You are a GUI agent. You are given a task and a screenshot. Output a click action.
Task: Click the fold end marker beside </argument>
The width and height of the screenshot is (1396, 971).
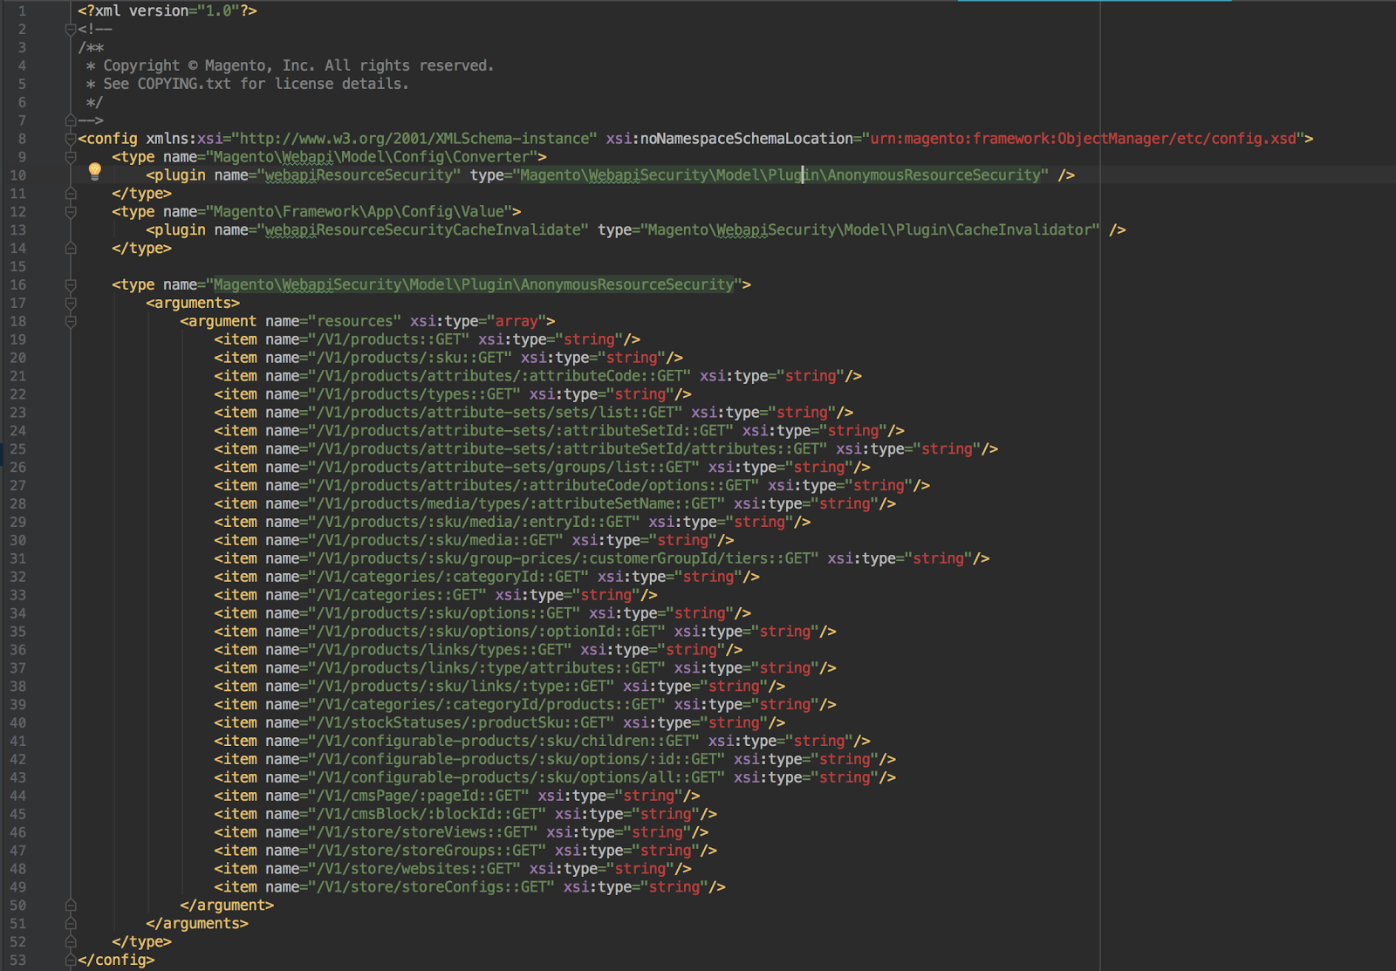[x=71, y=906]
